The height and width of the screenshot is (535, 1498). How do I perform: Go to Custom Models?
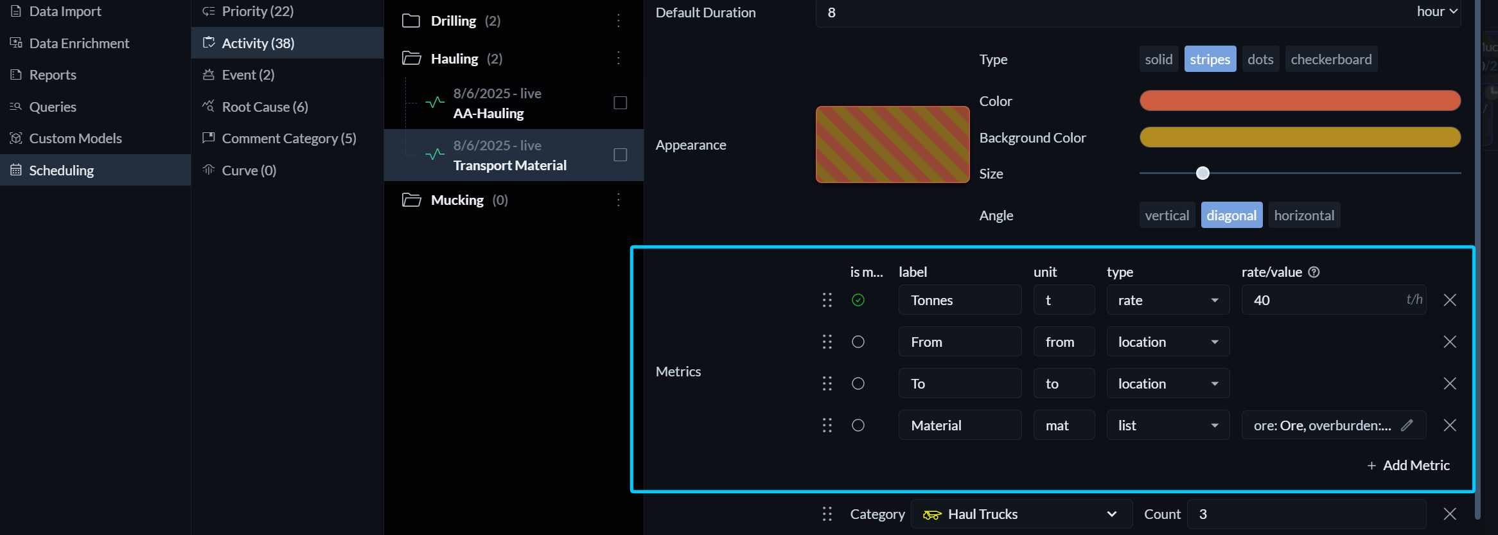click(x=95, y=138)
